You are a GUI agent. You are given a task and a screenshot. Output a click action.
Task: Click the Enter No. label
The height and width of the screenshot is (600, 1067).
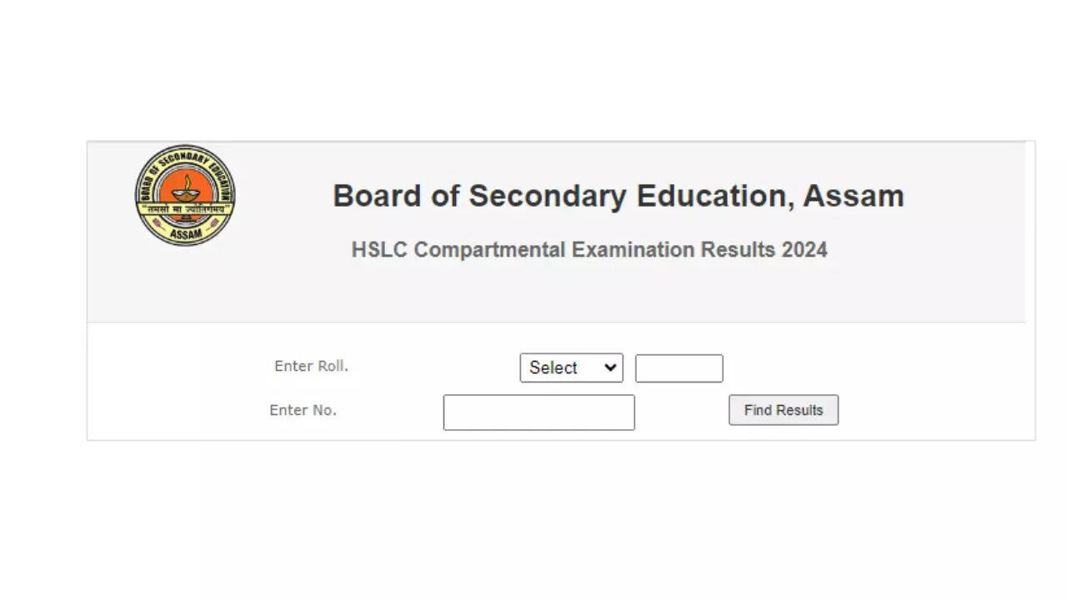pos(303,410)
